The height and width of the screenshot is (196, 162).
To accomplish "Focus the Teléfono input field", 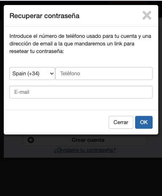I will click(x=104, y=74).
